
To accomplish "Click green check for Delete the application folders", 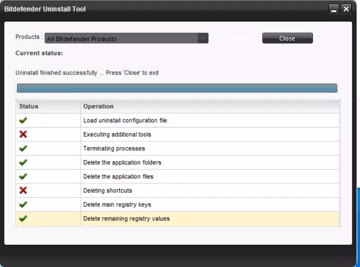I will (23, 162).
